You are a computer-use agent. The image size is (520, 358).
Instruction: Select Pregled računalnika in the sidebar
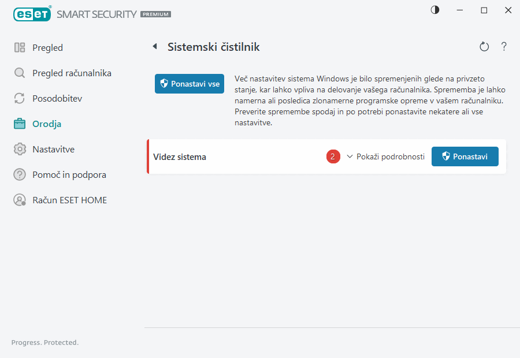point(72,73)
